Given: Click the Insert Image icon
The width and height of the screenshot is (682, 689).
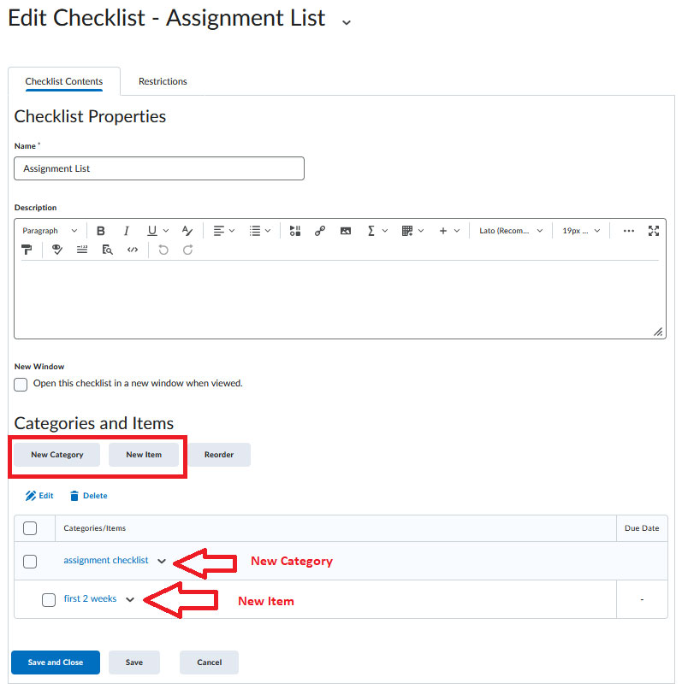Looking at the screenshot, I should pyautogui.click(x=346, y=230).
